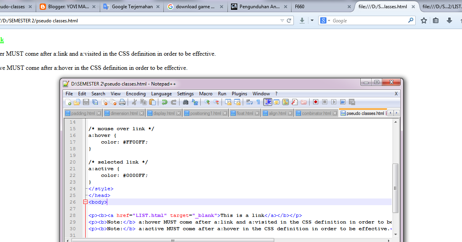Collapse the body fold marker on line 26

tap(85, 202)
